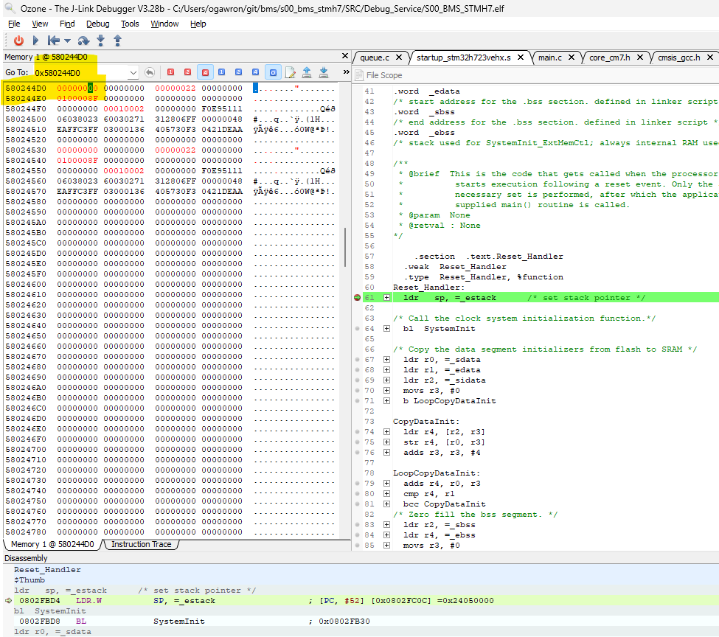Navigate back in the Memory Go To history
719x637 pixels.
pos(150,72)
